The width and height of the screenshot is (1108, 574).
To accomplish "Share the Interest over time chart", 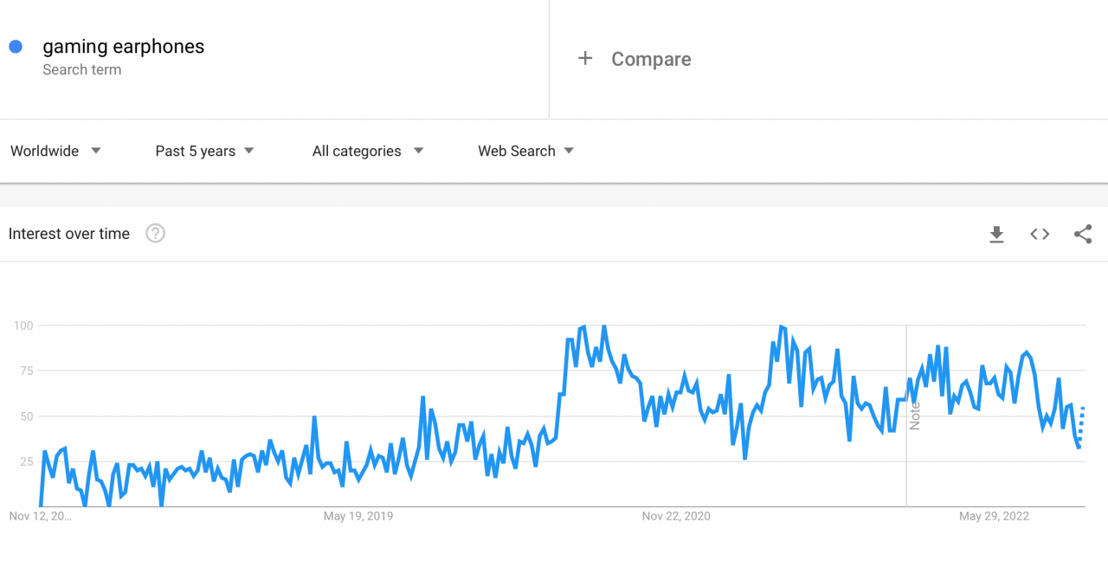I will pyautogui.click(x=1083, y=234).
